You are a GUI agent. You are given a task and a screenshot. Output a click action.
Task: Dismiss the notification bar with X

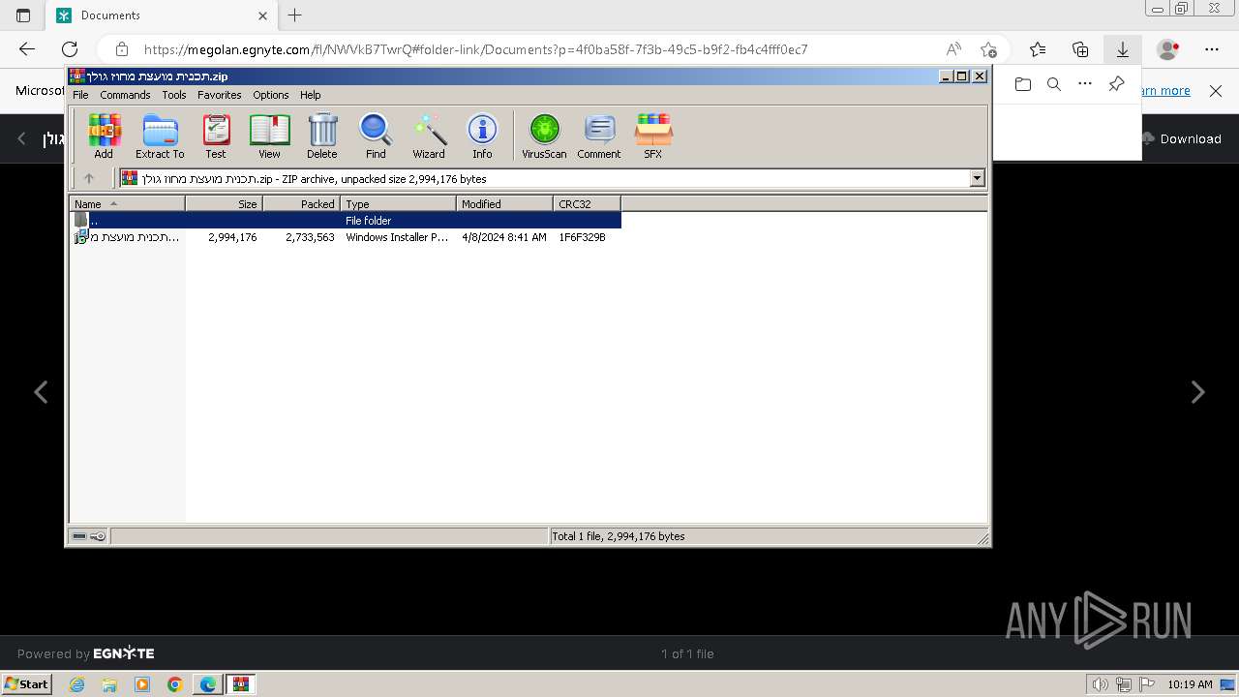tap(1216, 90)
